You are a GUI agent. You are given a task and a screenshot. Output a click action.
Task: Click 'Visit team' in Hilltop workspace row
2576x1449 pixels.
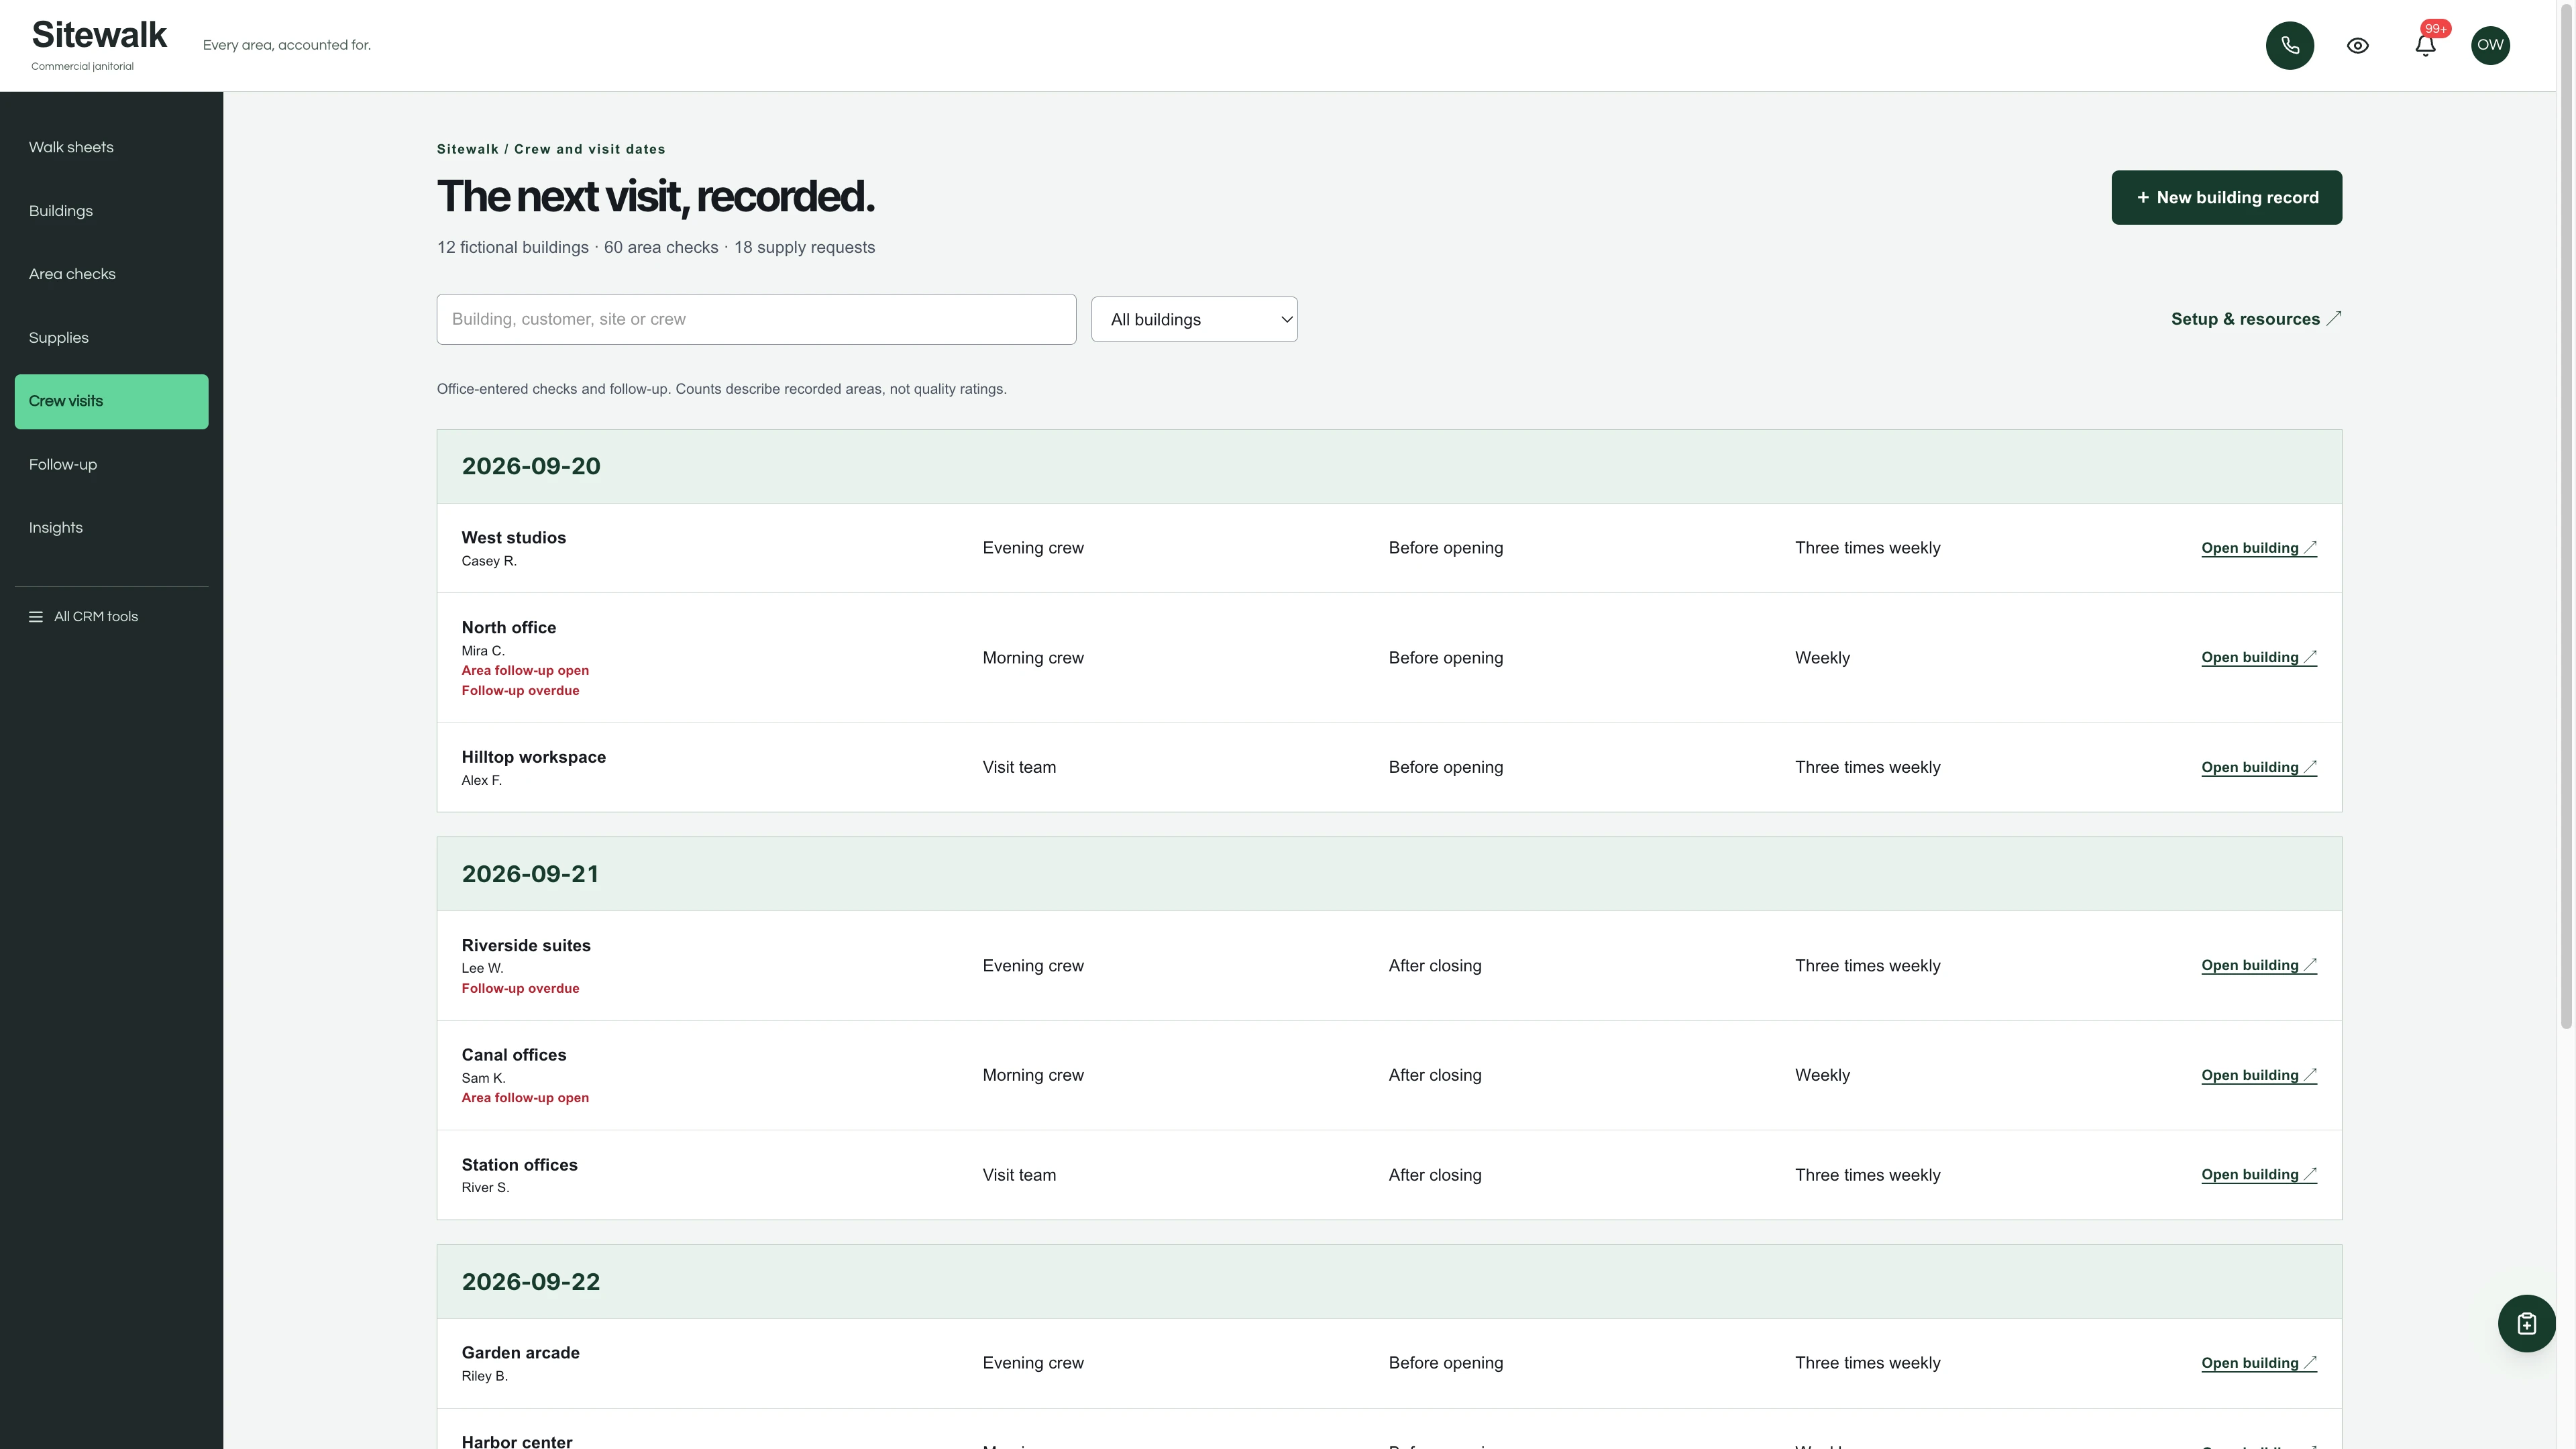point(1019,767)
